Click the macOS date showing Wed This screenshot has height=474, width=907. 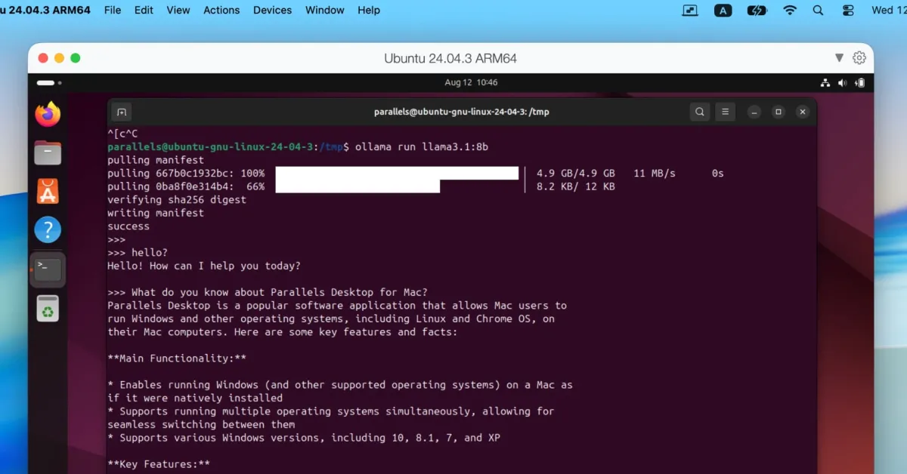tap(890, 11)
